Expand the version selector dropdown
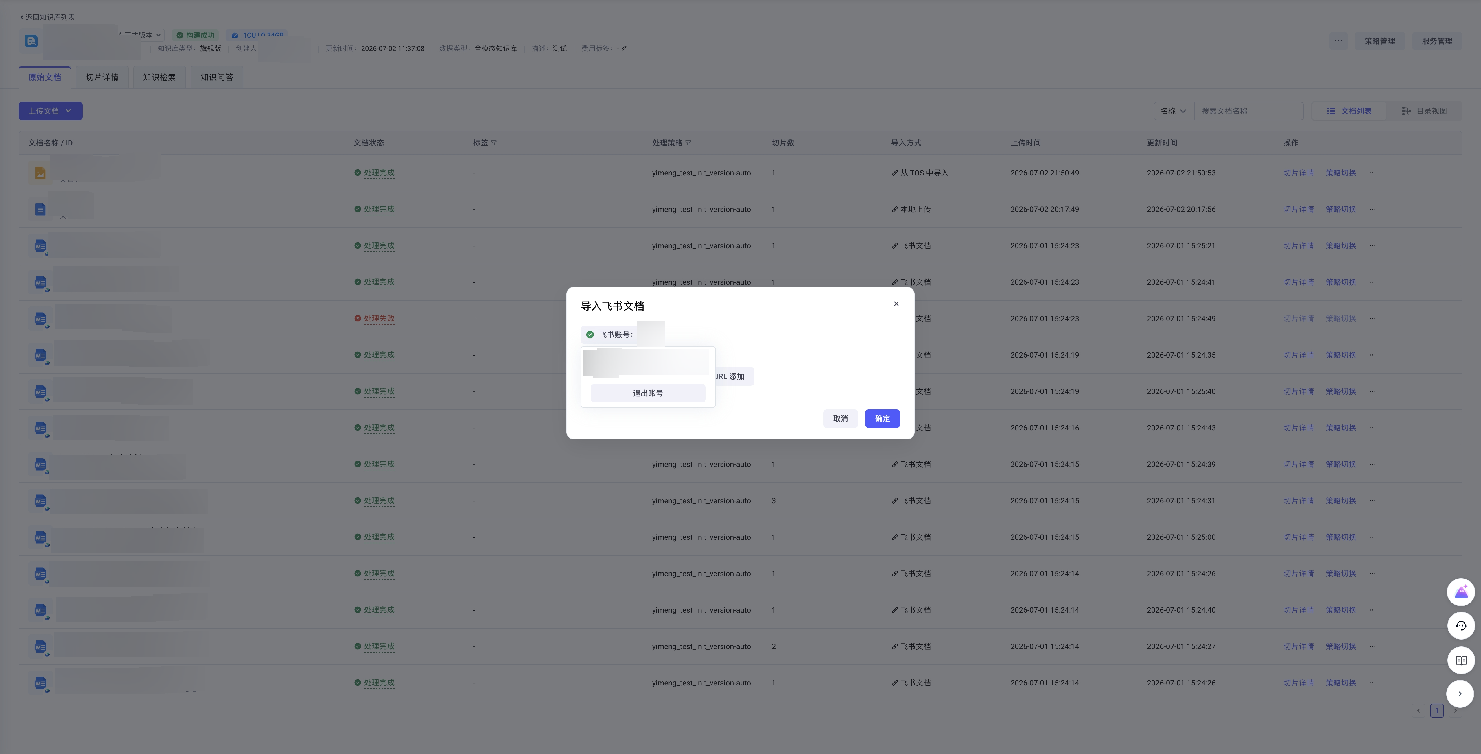Image resolution: width=1481 pixels, height=754 pixels. click(x=141, y=35)
